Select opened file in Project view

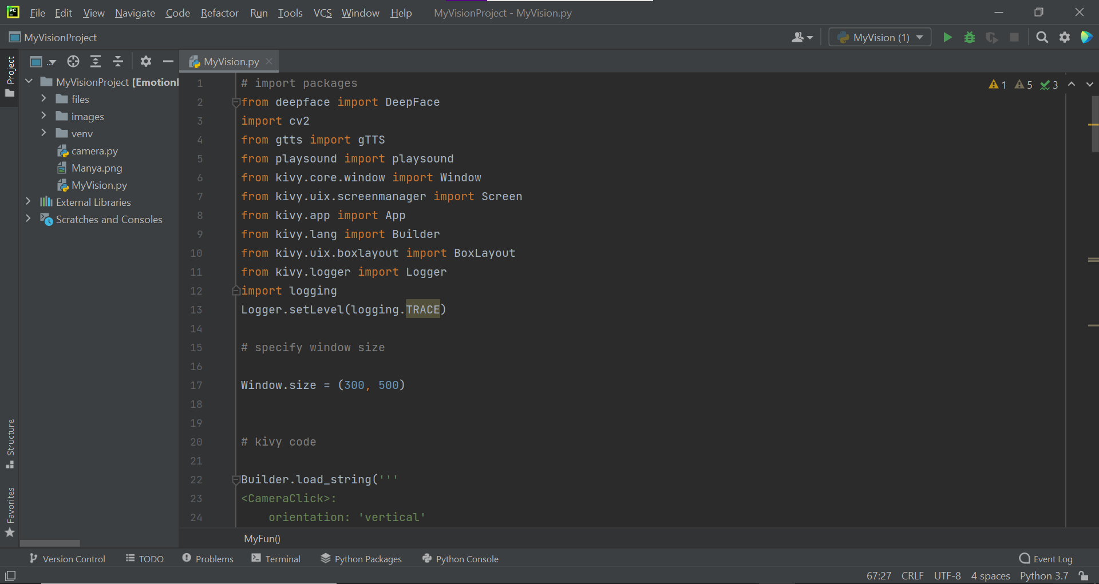coord(73,61)
